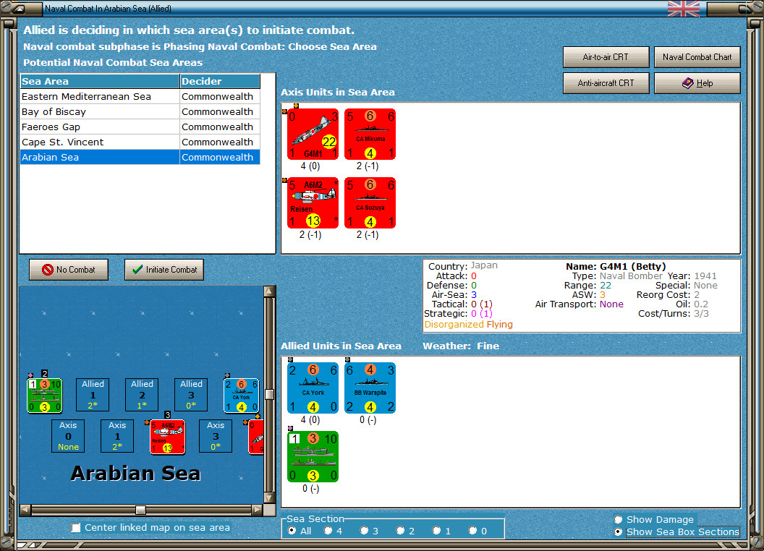Click the British flag icon in title bar
This screenshot has width=764, height=551.
pyautogui.click(x=683, y=9)
